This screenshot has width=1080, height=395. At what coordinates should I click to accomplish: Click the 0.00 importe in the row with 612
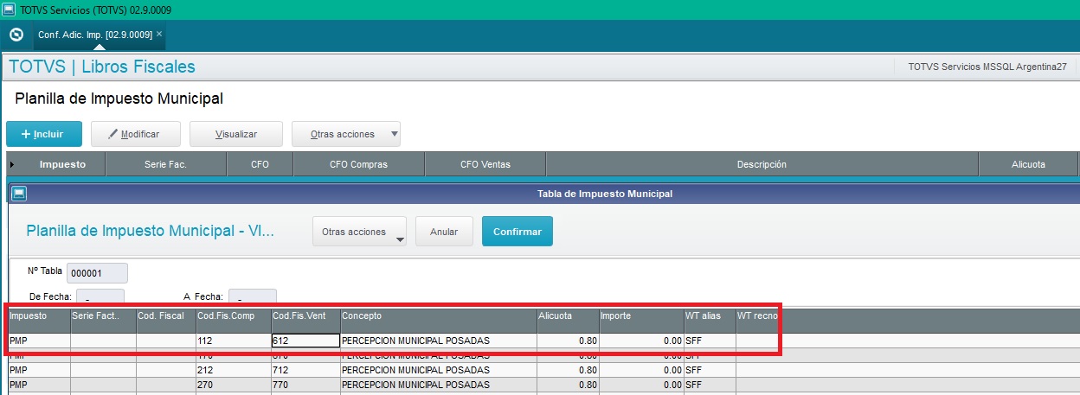641,341
